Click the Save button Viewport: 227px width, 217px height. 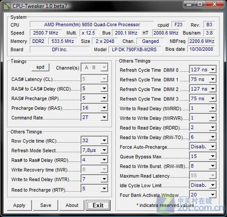point(45,205)
